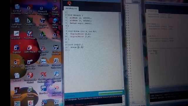This screenshot has height=106, width=188.
Task: Open tni.docx file on desktop
Action: 17,77
